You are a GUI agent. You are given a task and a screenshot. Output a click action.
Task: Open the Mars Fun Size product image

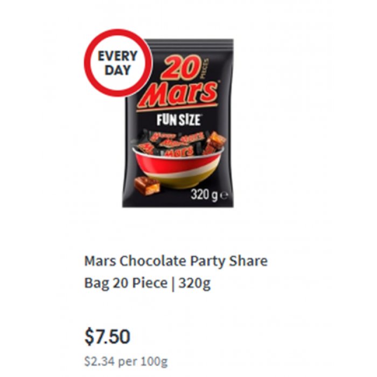click(178, 123)
